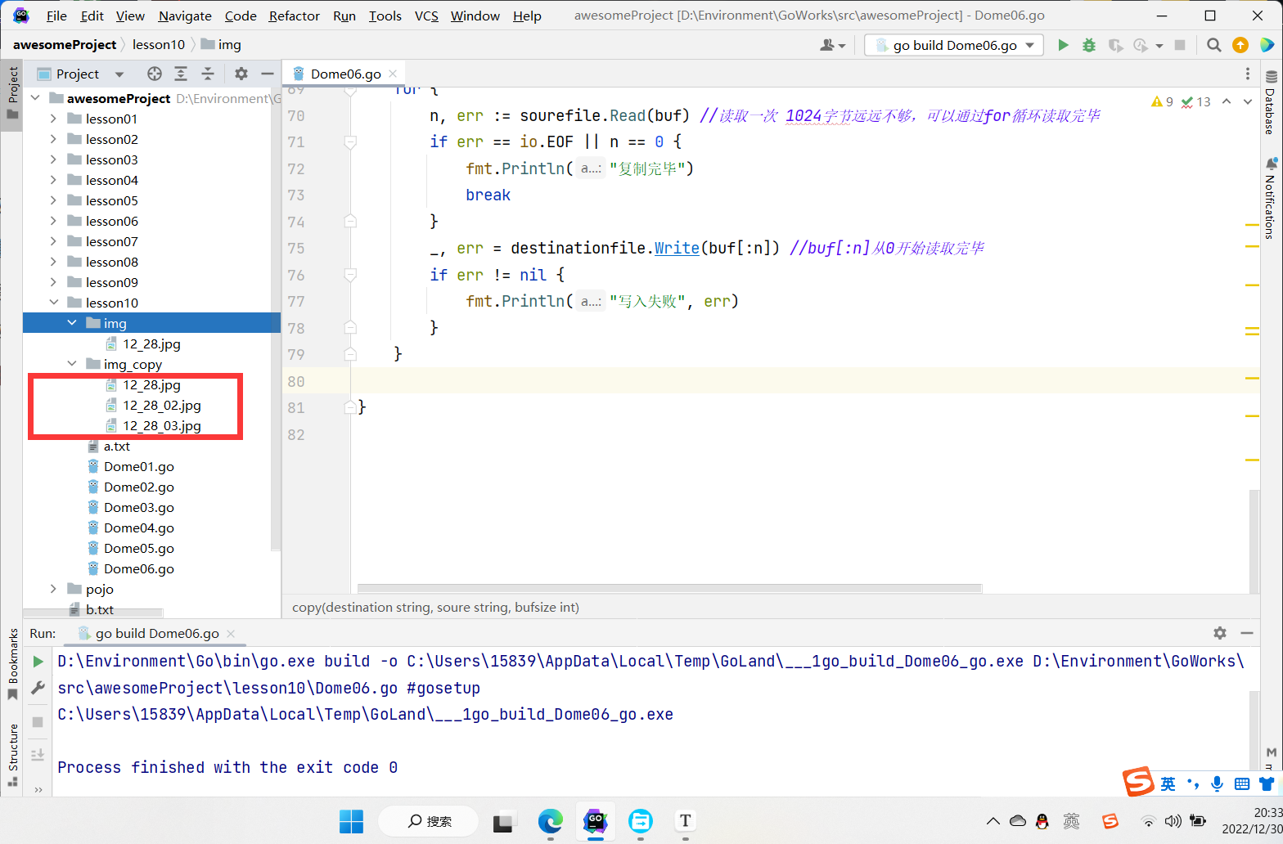Viewport: 1283px width, 844px height.
Task: Open Project panel settings gear
Action: coord(241,74)
